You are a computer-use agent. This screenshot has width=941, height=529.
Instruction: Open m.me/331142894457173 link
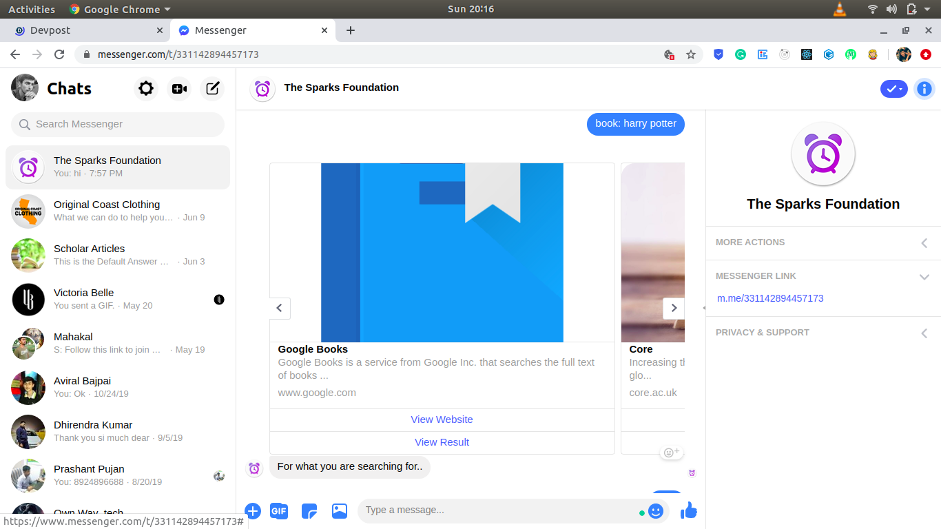point(770,298)
